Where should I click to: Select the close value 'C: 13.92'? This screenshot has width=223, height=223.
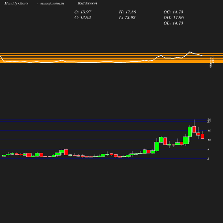point(83,18)
